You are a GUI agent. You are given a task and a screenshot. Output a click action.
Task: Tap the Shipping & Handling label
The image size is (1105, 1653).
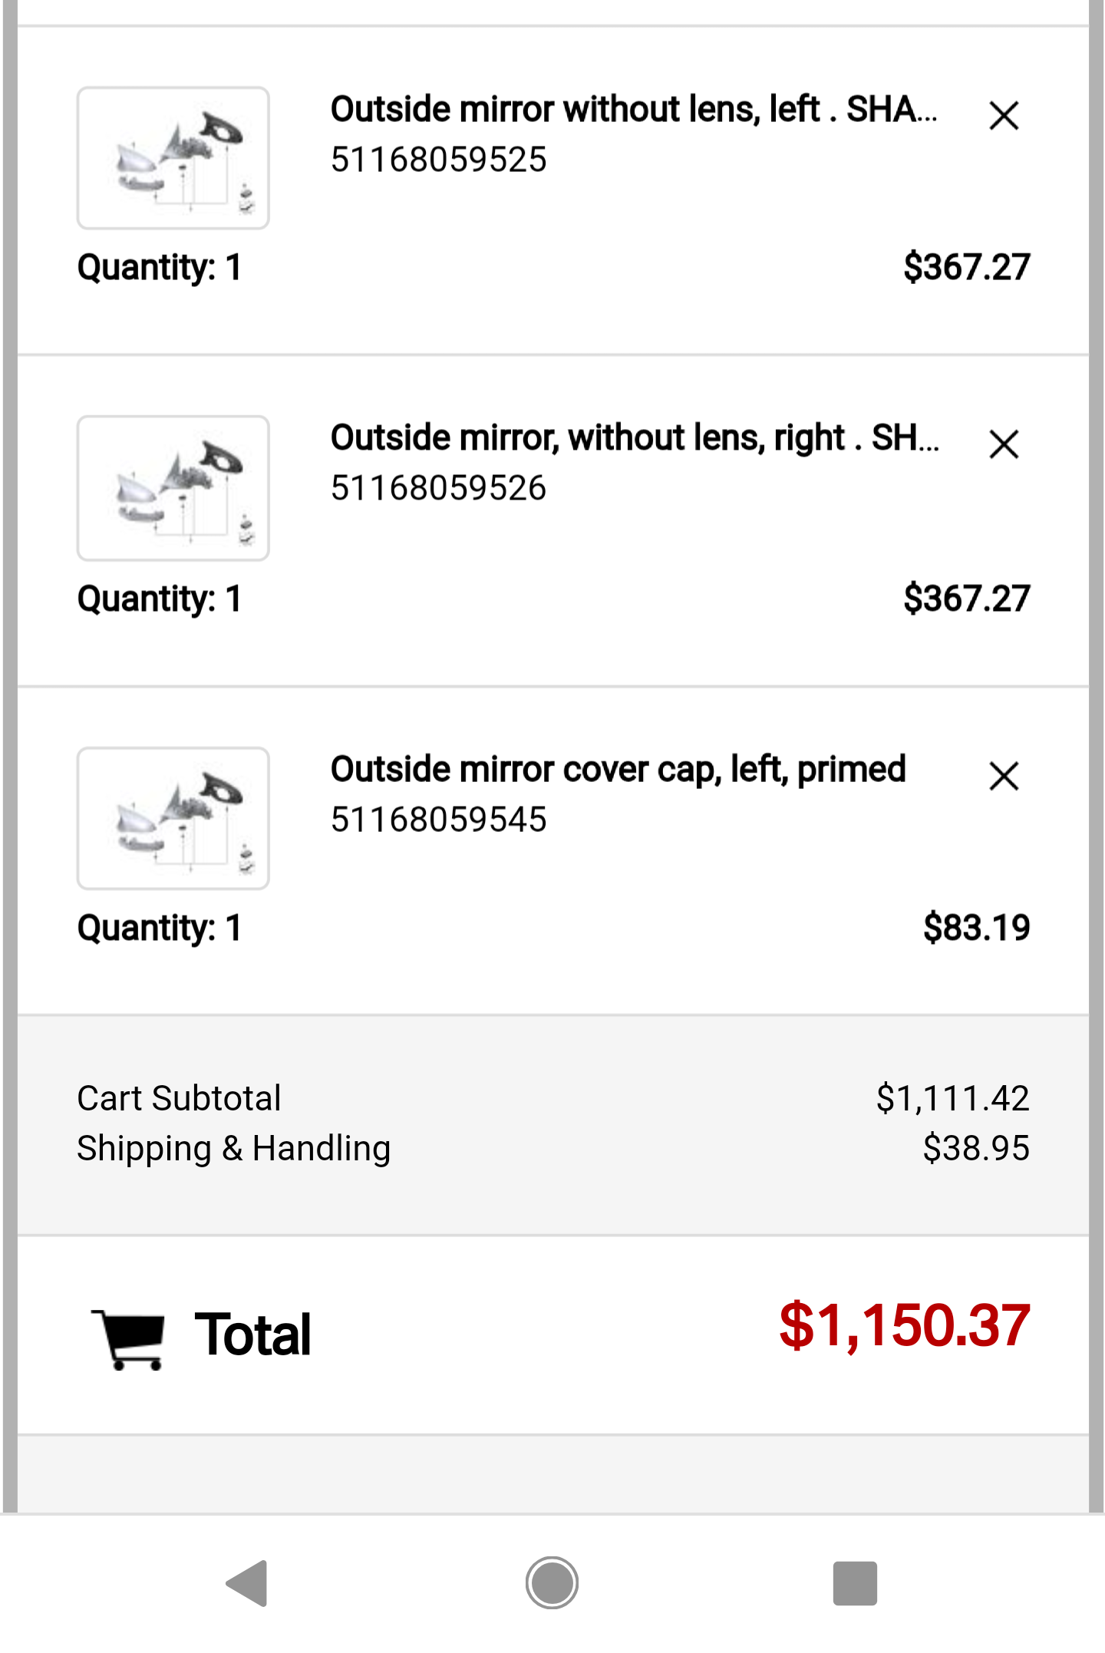point(234,1149)
